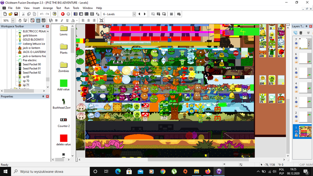The image size is (313, 176).
Task: Toggle visibility eye of layer 7
Action: click(296, 43)
